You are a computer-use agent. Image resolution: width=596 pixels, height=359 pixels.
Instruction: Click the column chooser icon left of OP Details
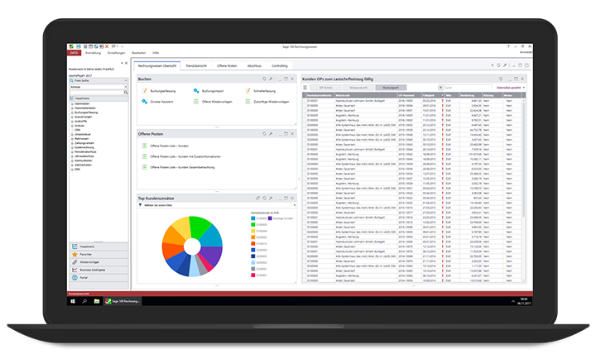coord(305,88)
